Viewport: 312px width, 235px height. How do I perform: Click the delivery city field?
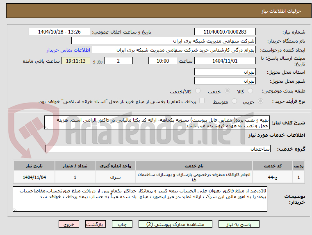tap(225, 81)
